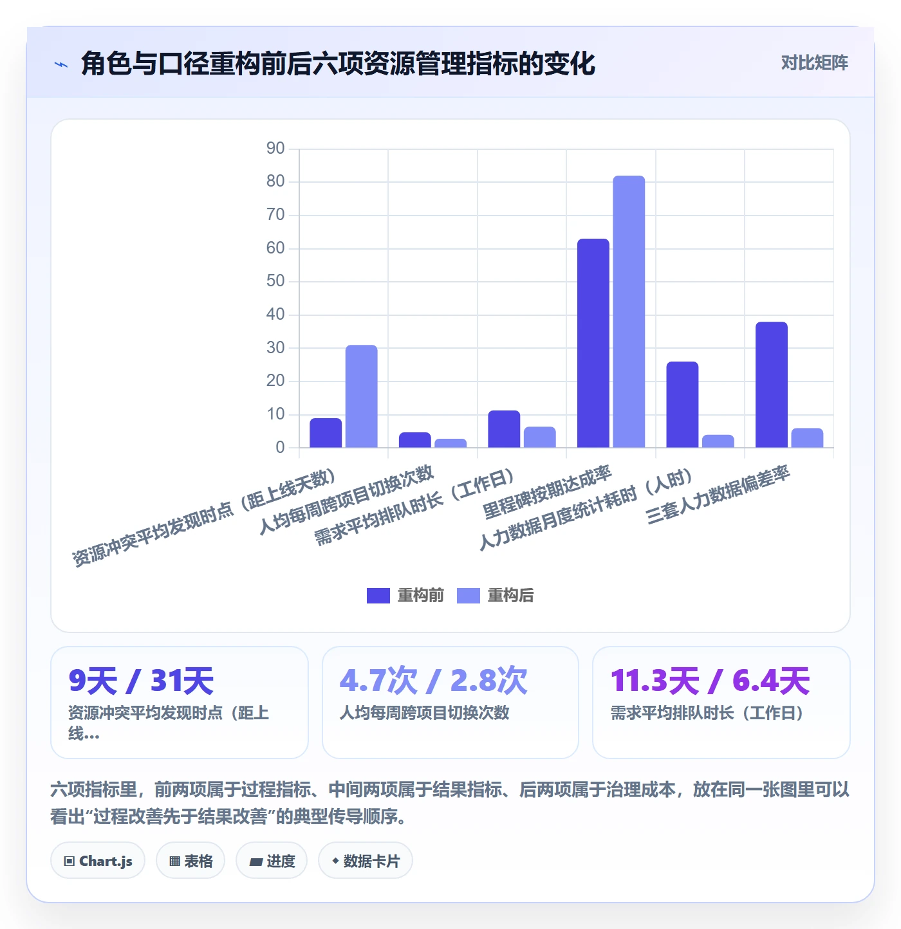Toggle the 重构后 legend color swatch
Image resolution: width=901 pixels, height=929 pixels.
(x=469, y=596)
